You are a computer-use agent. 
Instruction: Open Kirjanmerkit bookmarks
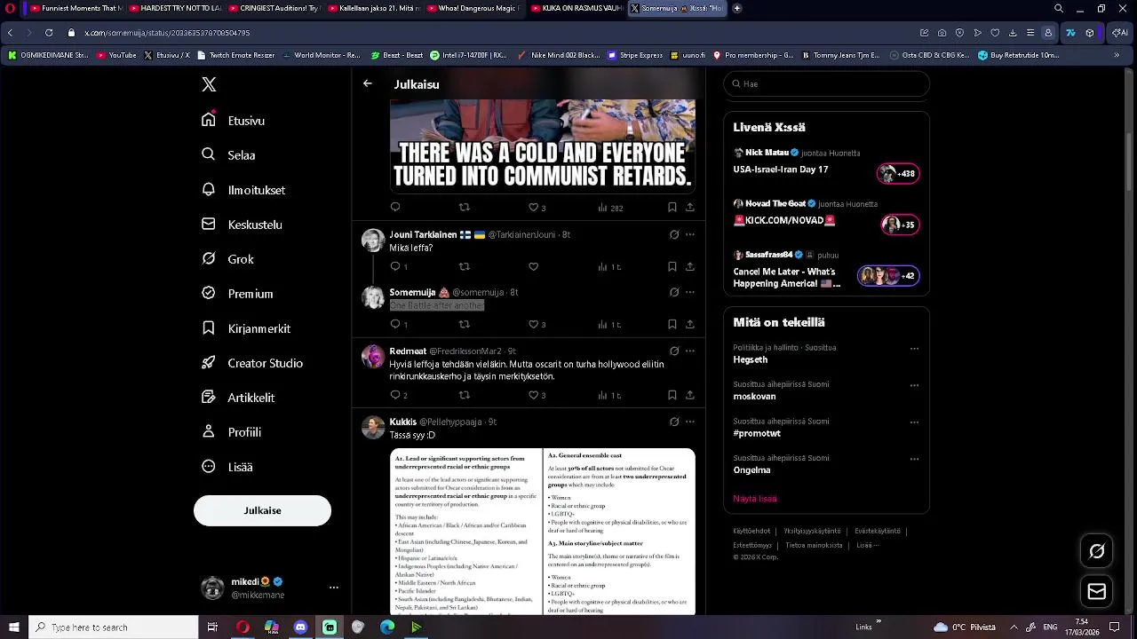(x=246, y=328)
